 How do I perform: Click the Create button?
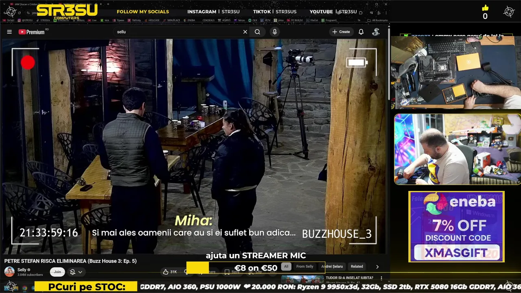click(341, 32)
